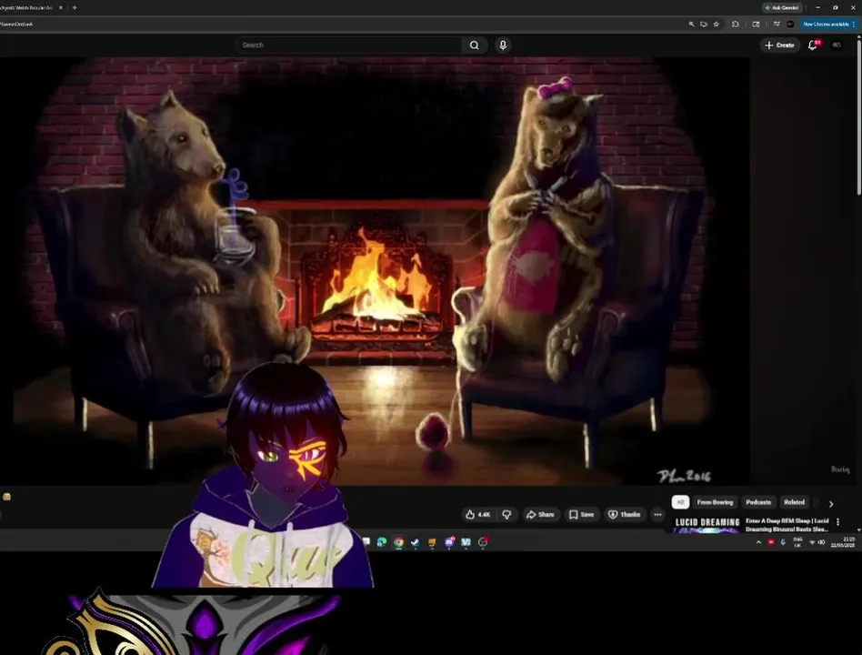Screen dimensions: 862x655
Task: Open Microsoft Edge from the taskbar
Action: pos(382,542)
